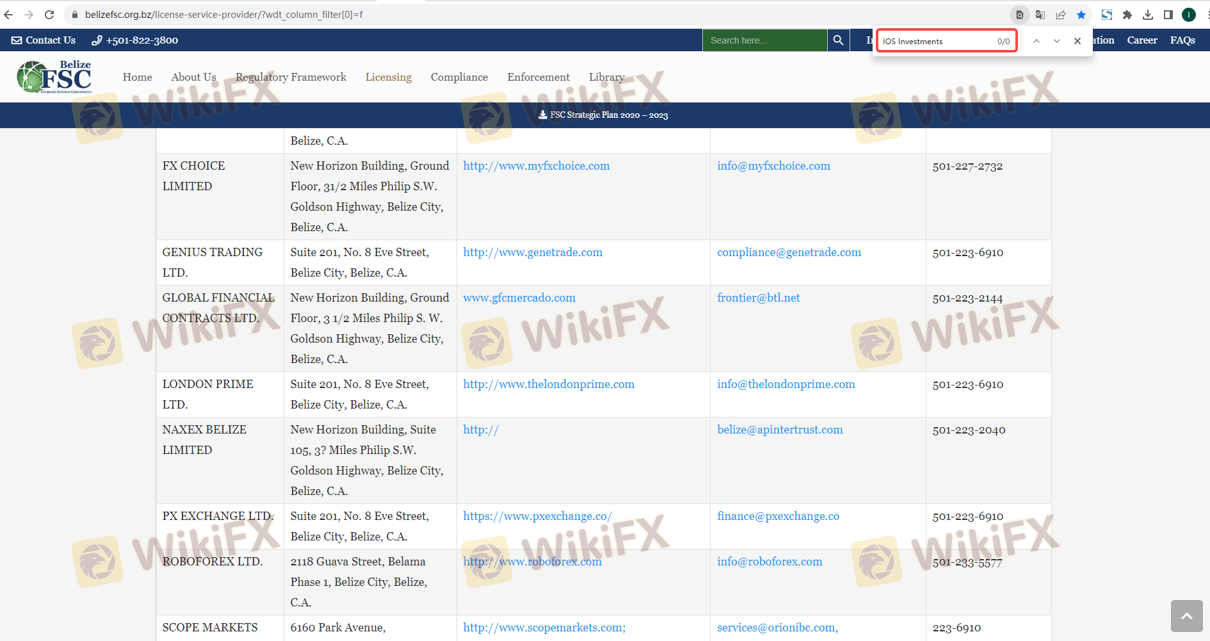The height and width of the screenshot is (641, 1210).
Task: Click the 'Search here...' input field
Action: pos(764,40)
